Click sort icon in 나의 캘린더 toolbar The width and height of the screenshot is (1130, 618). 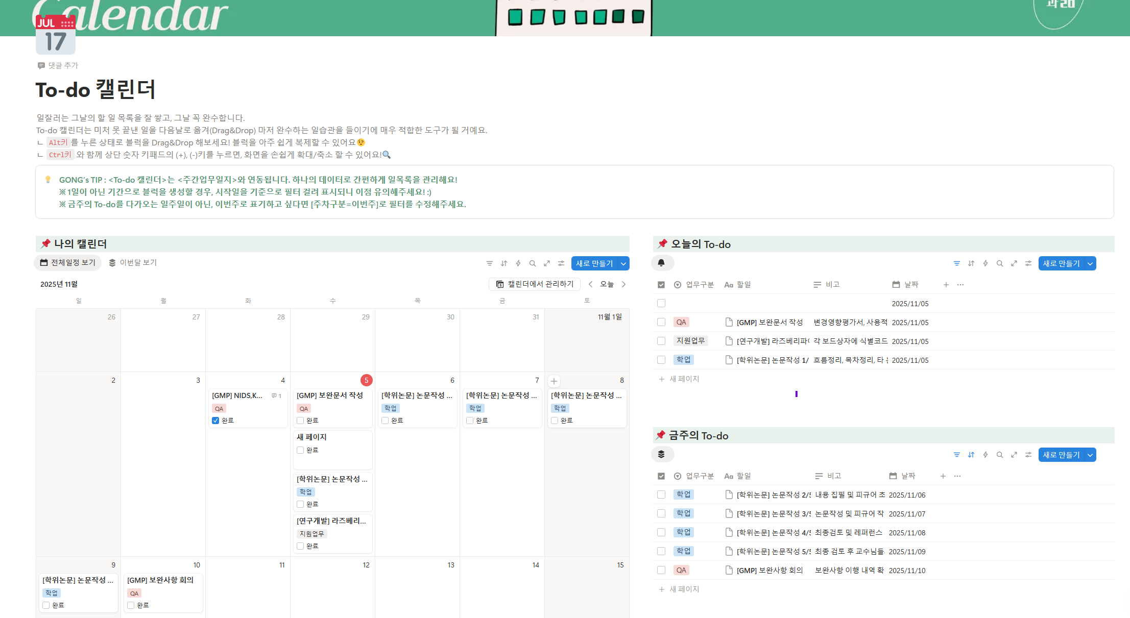tap(504, 263)
